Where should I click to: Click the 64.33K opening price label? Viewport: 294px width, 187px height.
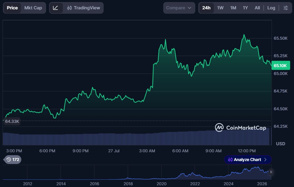coord(12,121)
